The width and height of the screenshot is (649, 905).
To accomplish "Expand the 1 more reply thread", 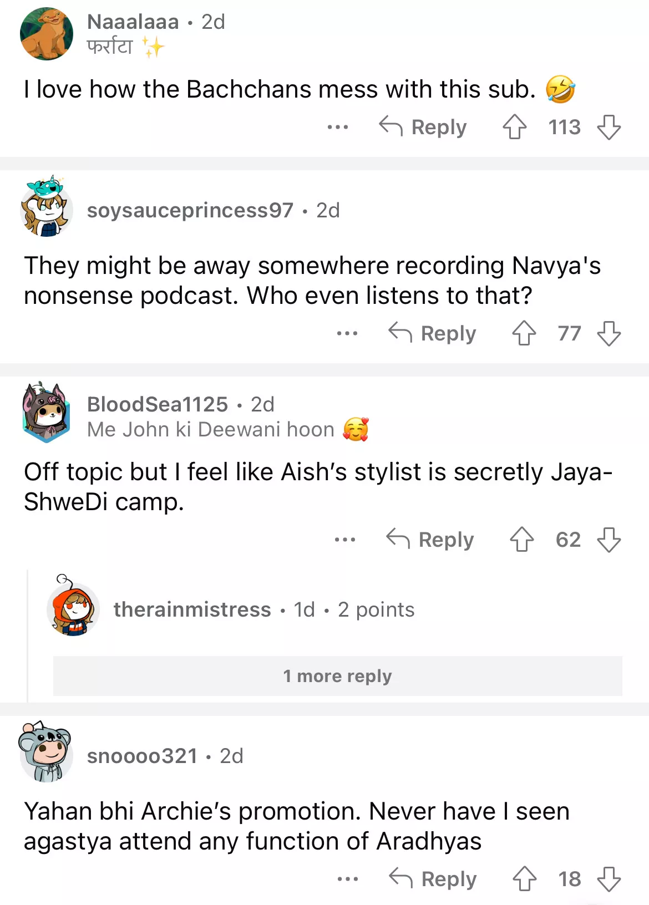I will pyautogui.click(x=337, y=676).
